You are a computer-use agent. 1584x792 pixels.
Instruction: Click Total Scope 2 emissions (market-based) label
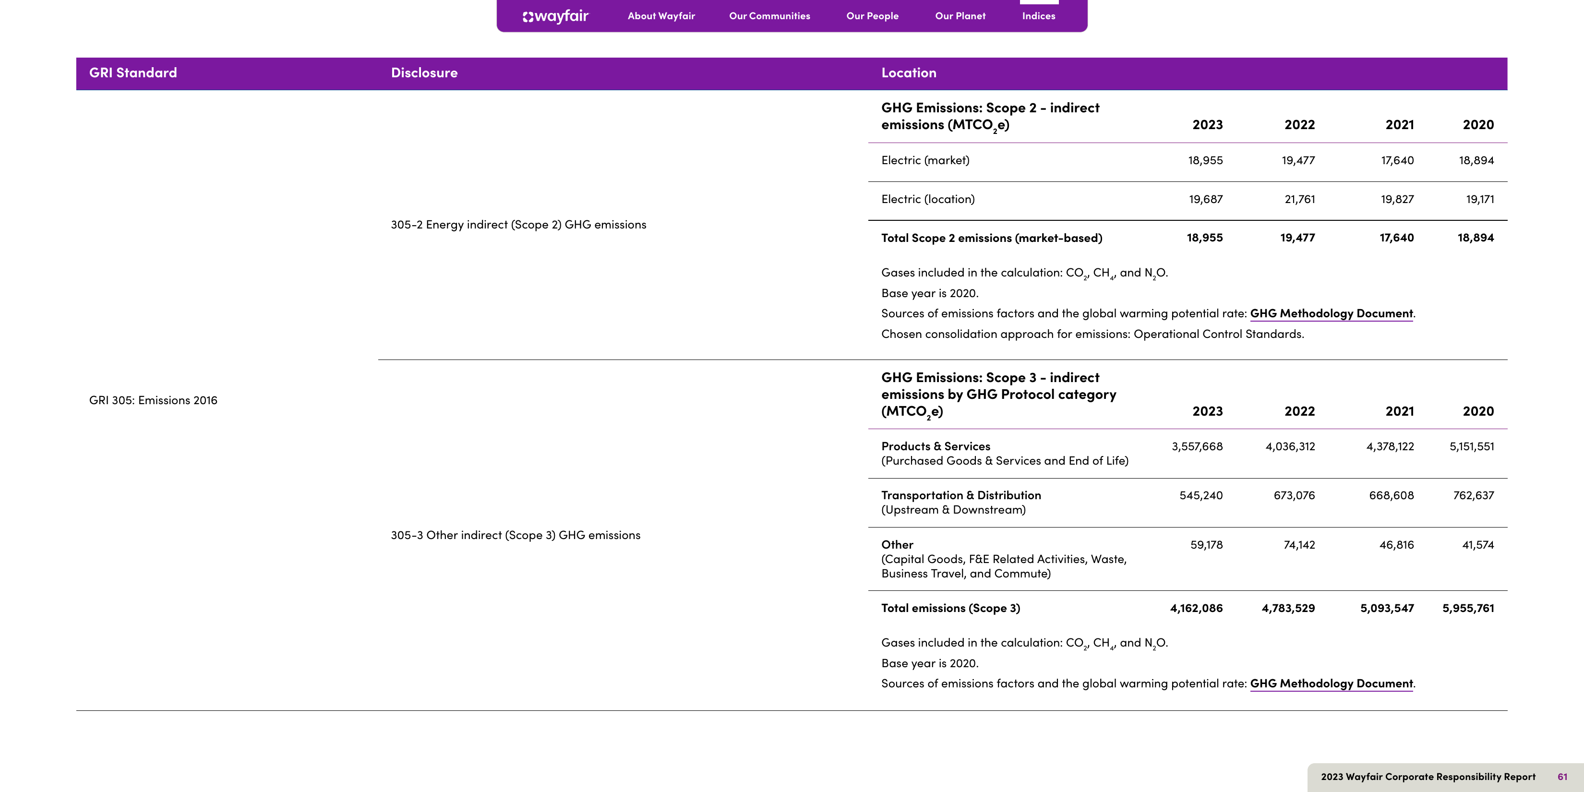pyautogui.click(x=992, y=238)
